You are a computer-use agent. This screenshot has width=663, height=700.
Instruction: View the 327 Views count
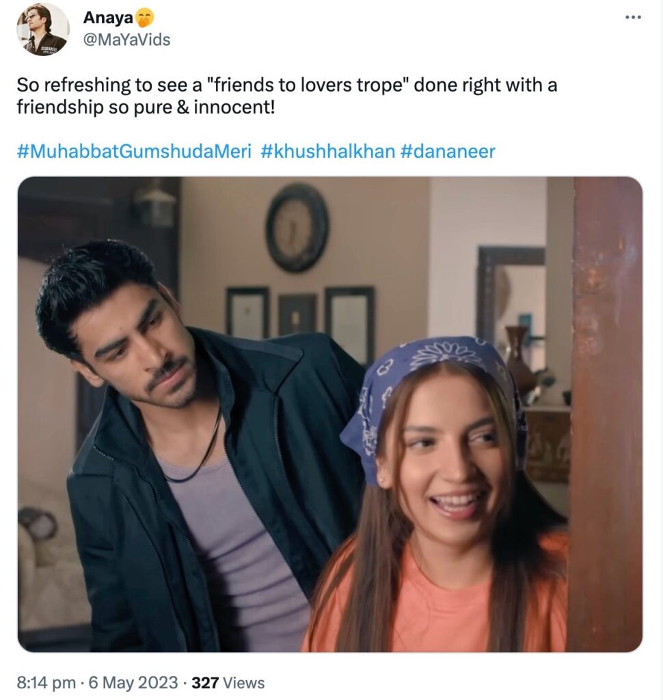pyautogui.click(x=228, y=683)
